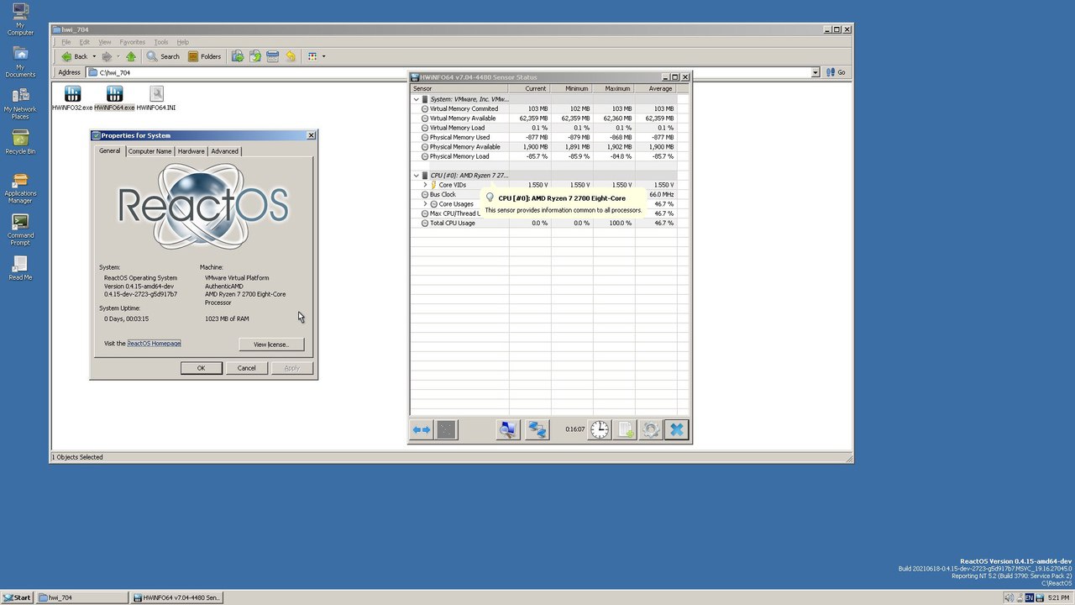Open the Address bar dropdown arrow
Viewport: 1075px width, 605px height.
point(815,72)
